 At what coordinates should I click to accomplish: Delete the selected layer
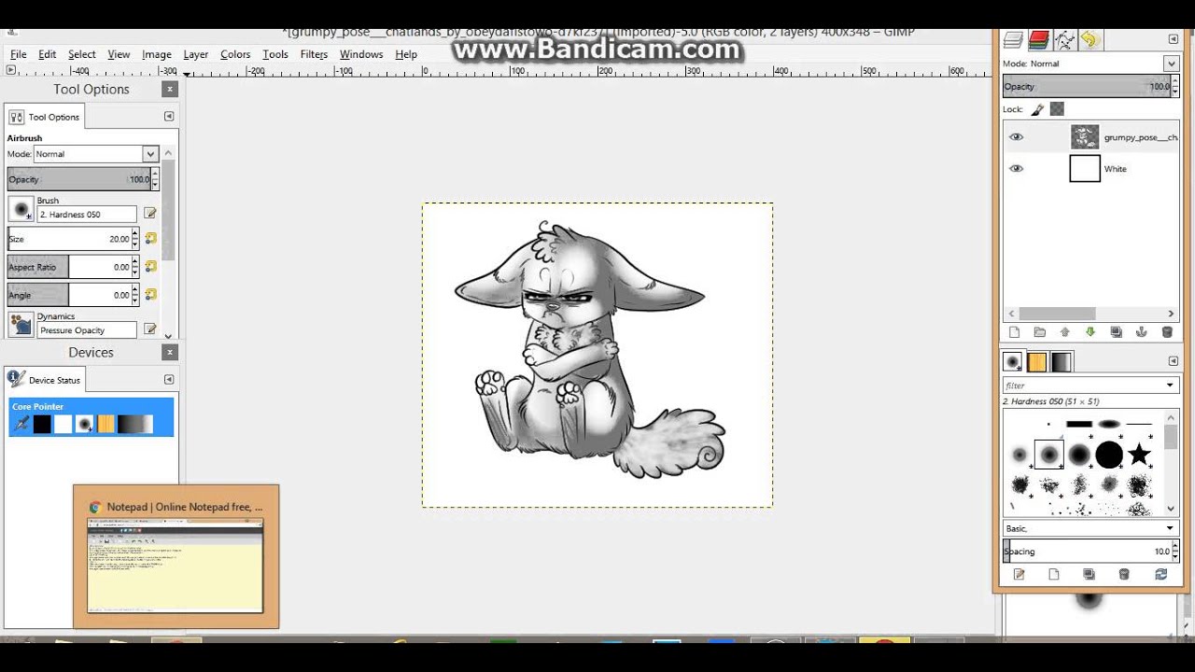[x=1167, y=332]
